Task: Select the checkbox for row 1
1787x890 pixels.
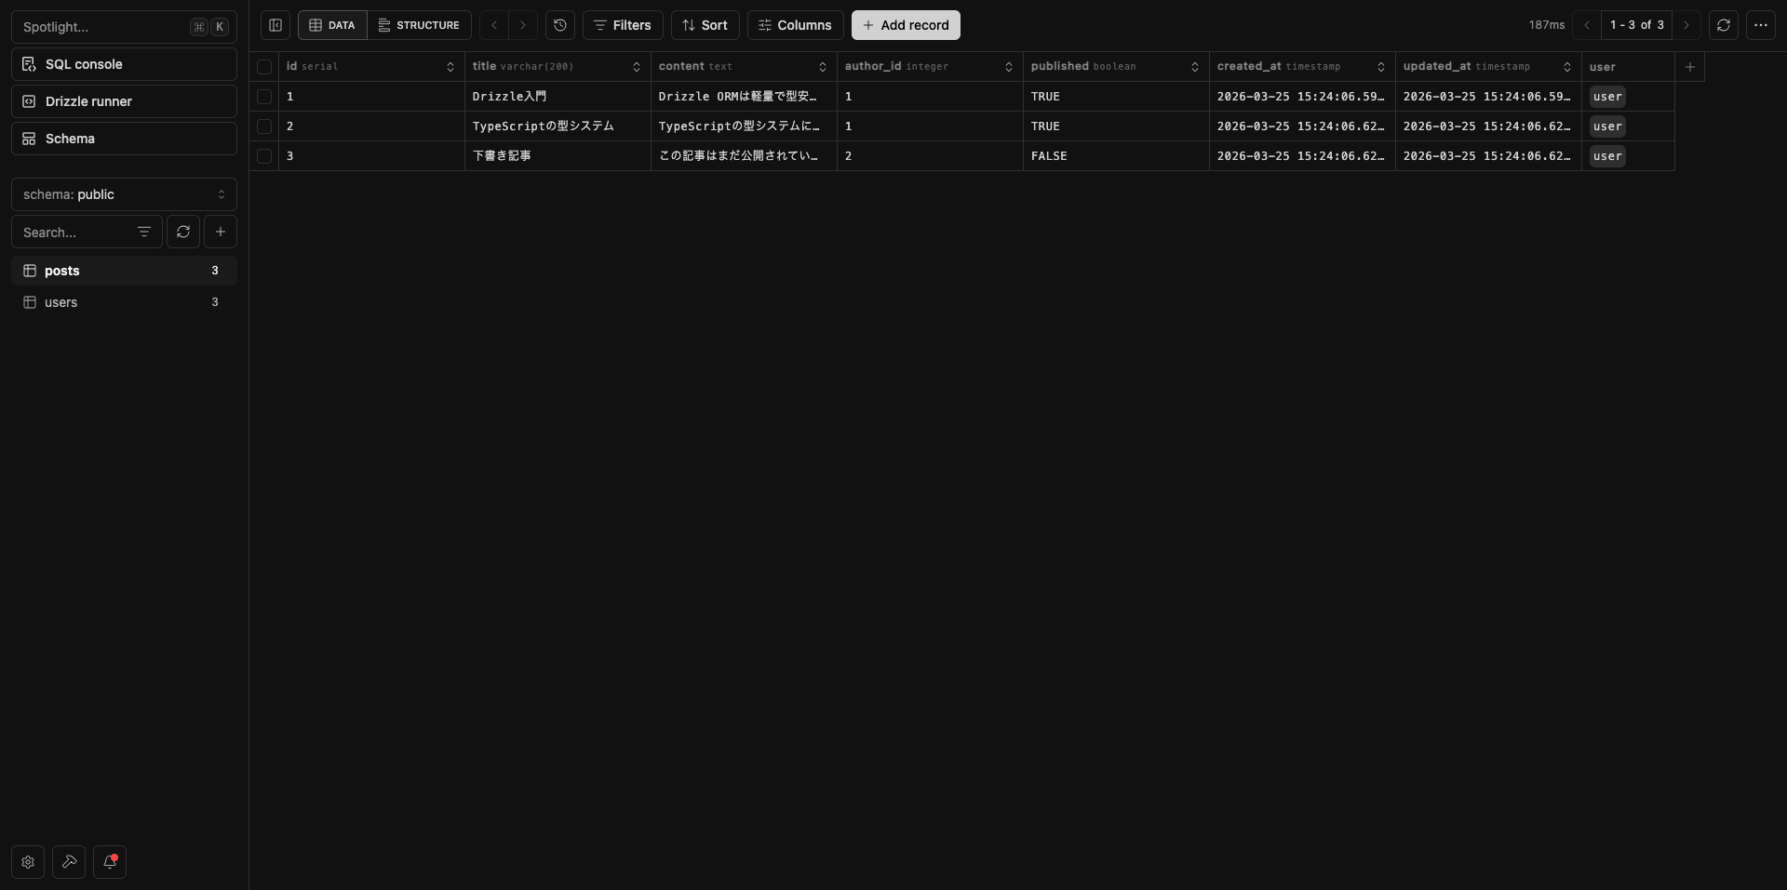Action: coord(264,97)
